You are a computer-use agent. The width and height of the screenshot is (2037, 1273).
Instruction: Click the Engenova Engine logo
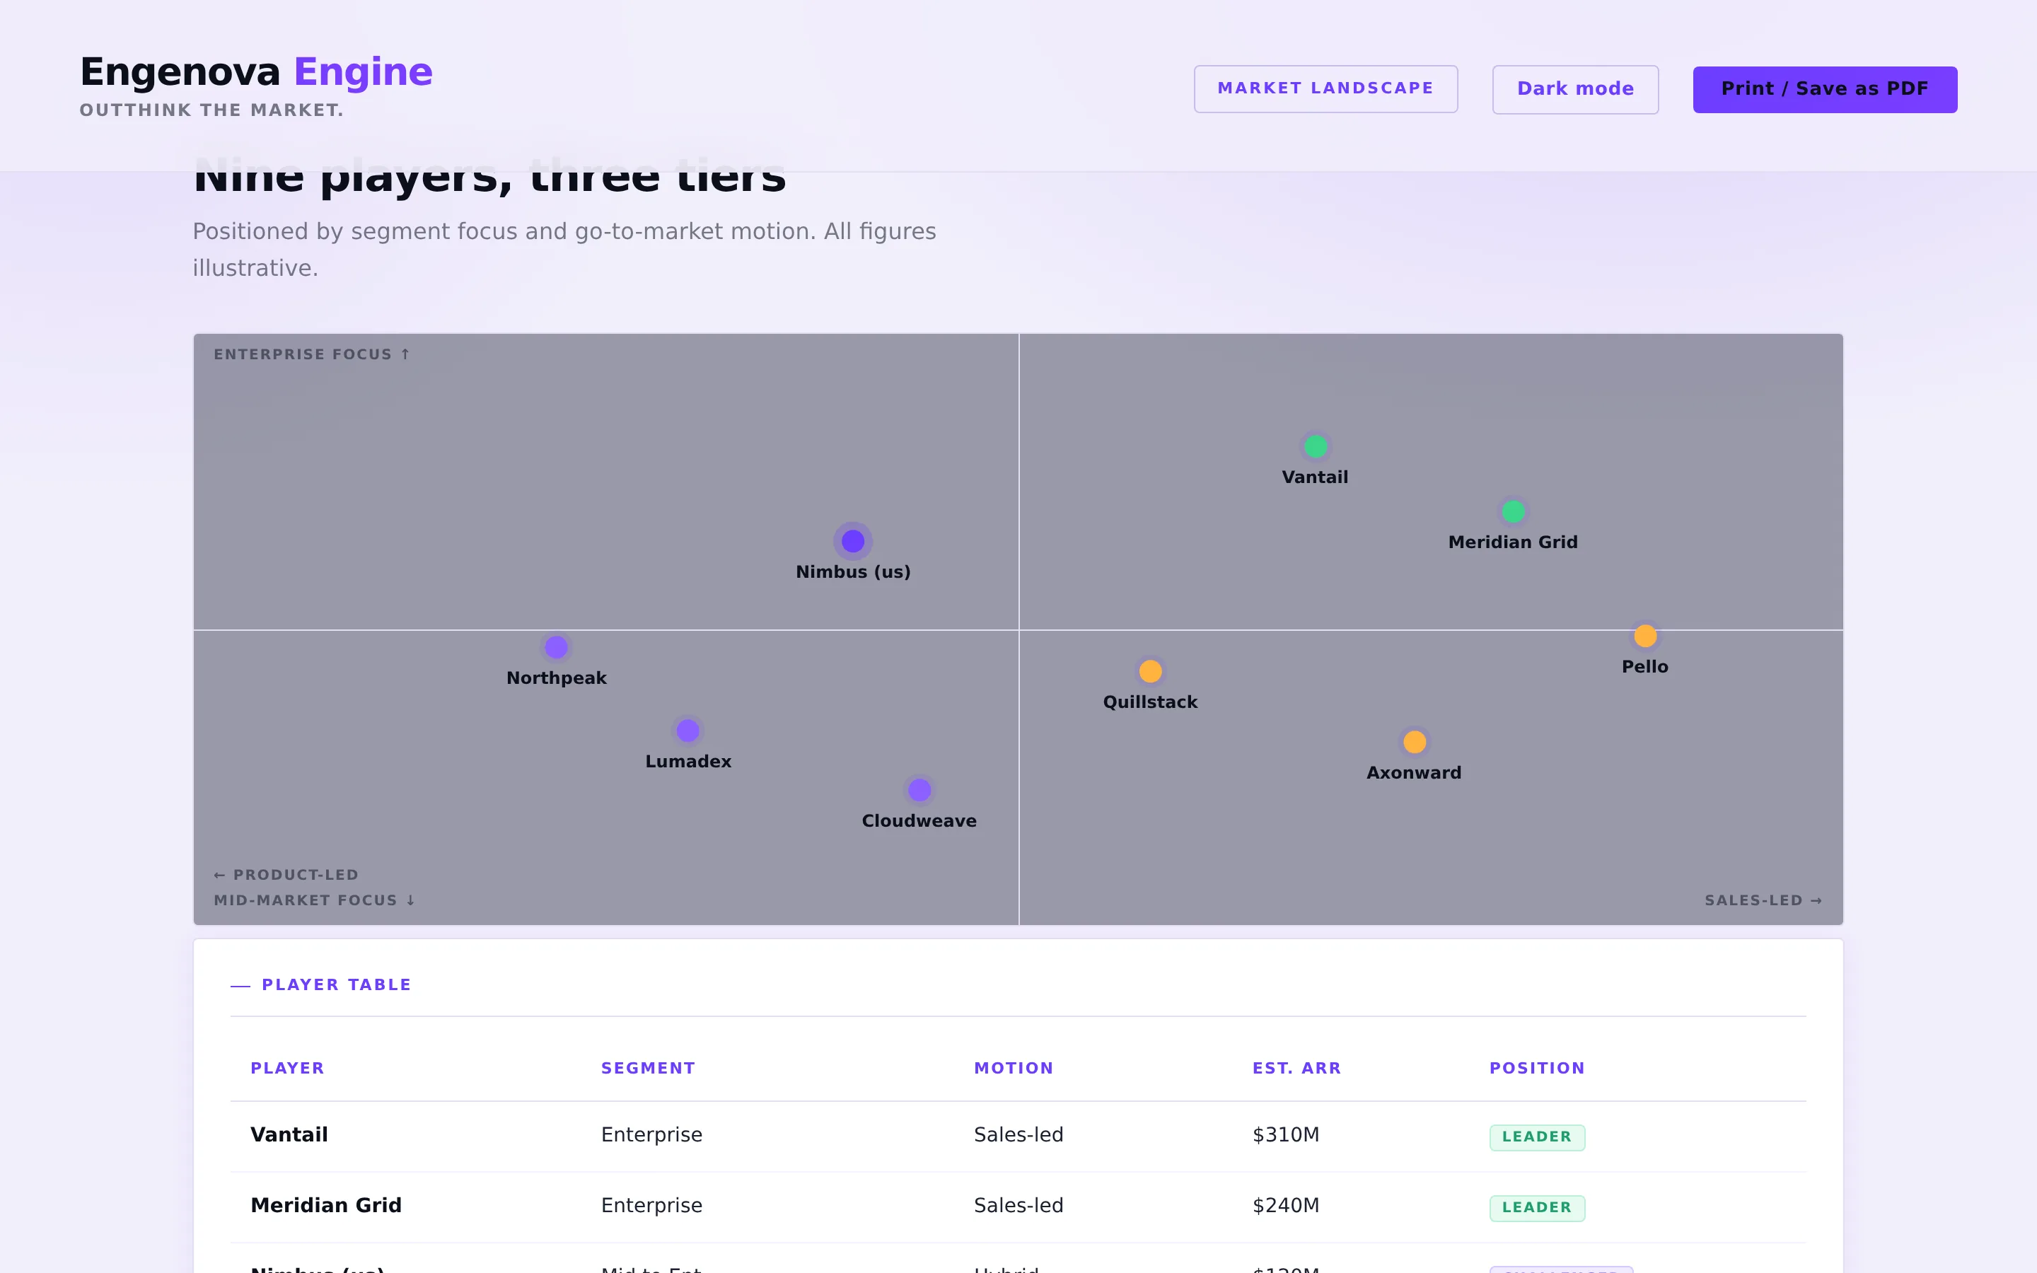click(256, 72)
